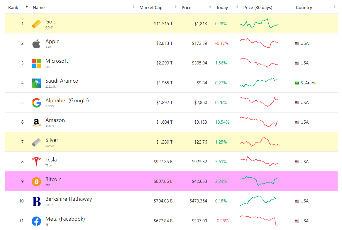Screen dimensions: 342x230
Task: Click the USA flag in Microsoft row
Action: tap(297, 63)
